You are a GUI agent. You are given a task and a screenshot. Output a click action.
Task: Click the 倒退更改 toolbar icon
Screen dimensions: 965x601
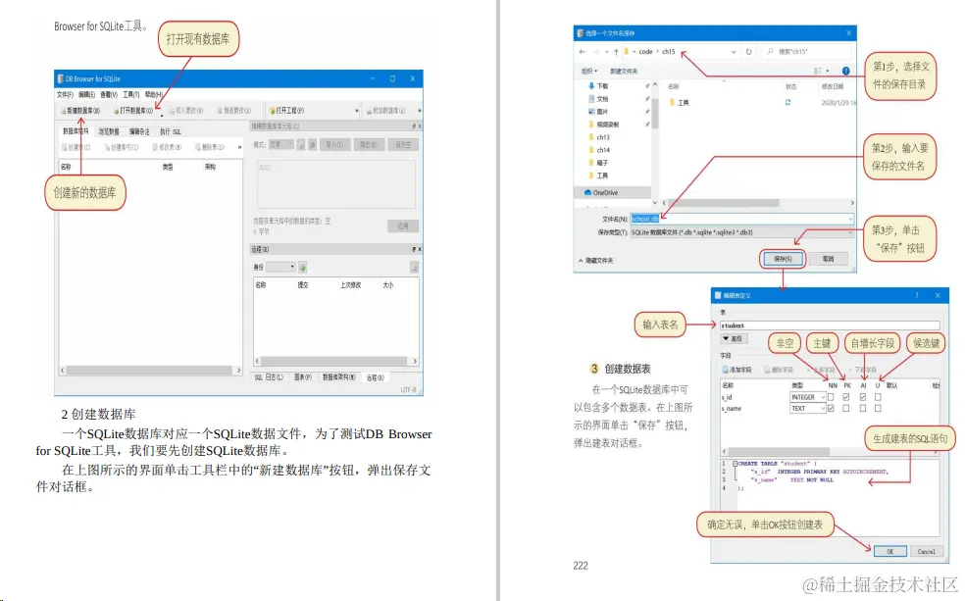[x=220, y=111]
